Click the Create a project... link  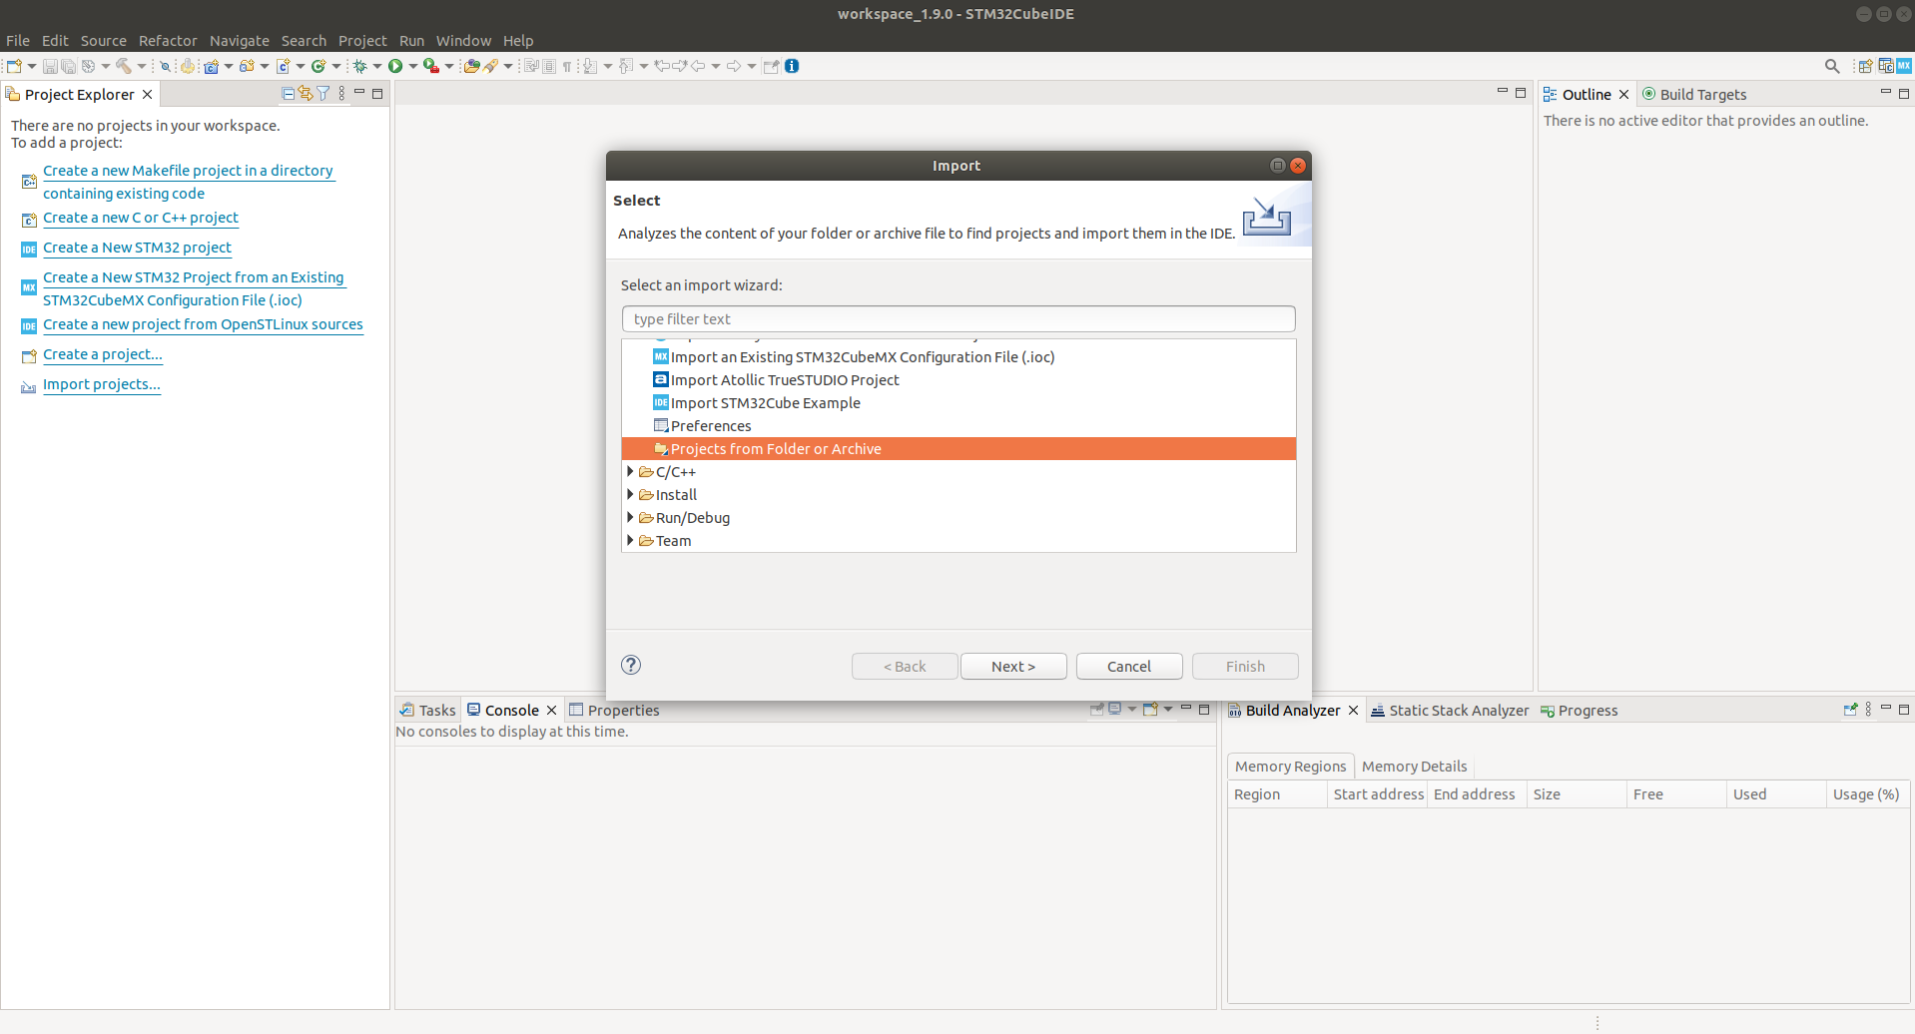pos(102,354)
